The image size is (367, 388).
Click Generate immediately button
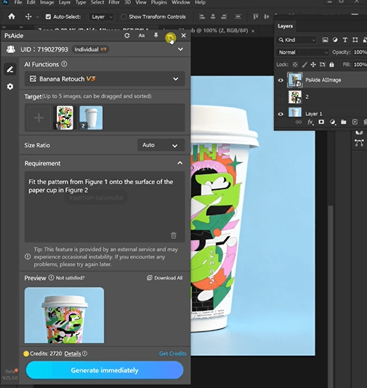click(x=105, y=370)
